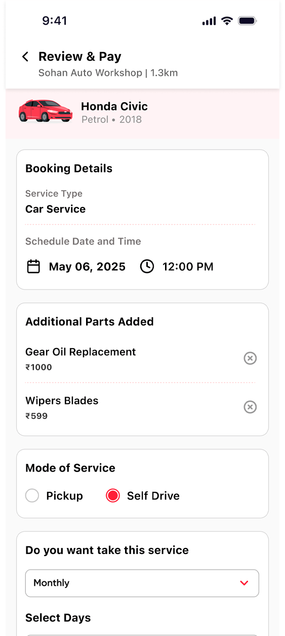This screenshot has height=636, width=285.
Task: Click the red chevron in the Monthly dropdown
Action: (x=245, y=583)
